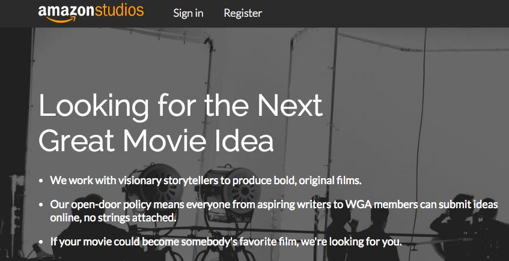Image resolution: width=509 pixels, height=261 pixels.
Task: Click the bullet dot before "We work"
Action: coord(41,181)
